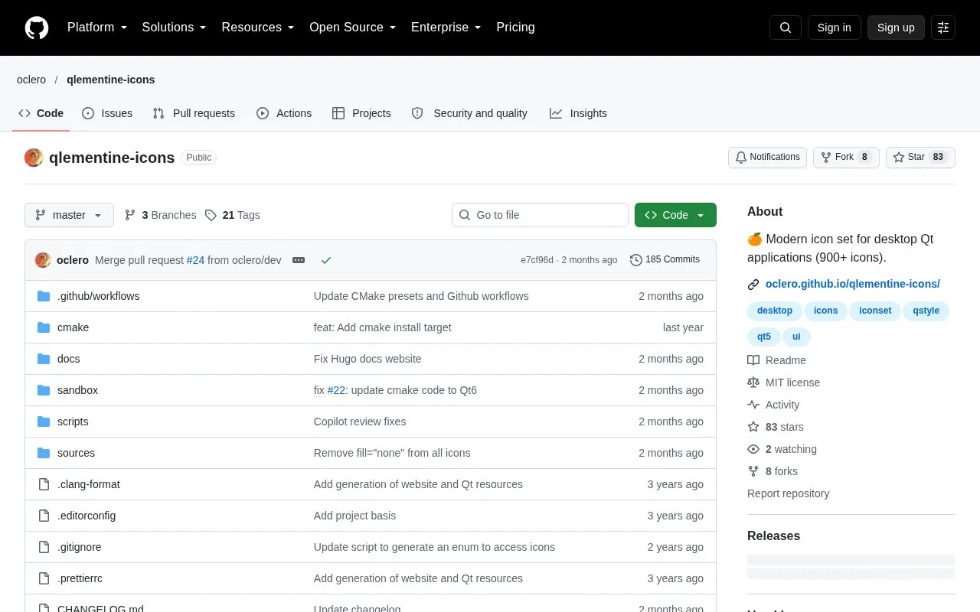Open the GitHub homepage logo
Image resolution: width=980 pixels, height=612 pixels.
tap(37, 28)
